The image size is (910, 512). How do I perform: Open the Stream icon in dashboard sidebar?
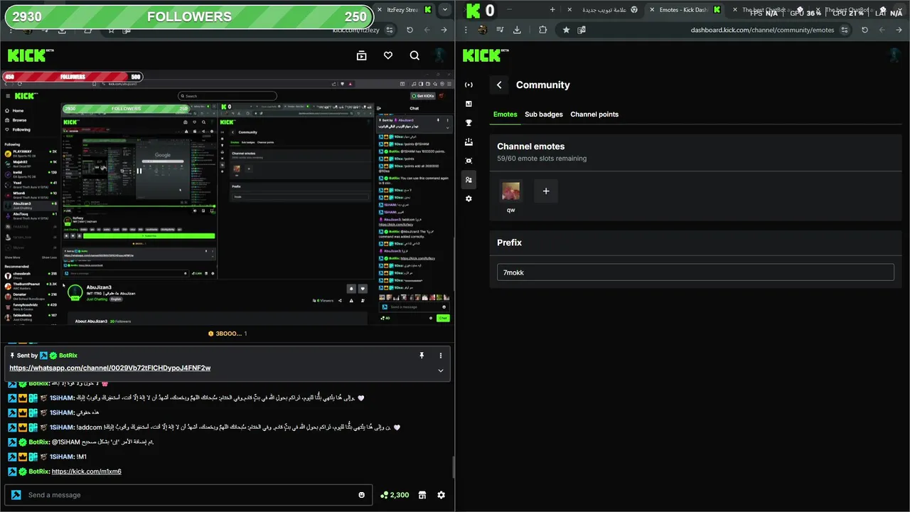[469, 85]
